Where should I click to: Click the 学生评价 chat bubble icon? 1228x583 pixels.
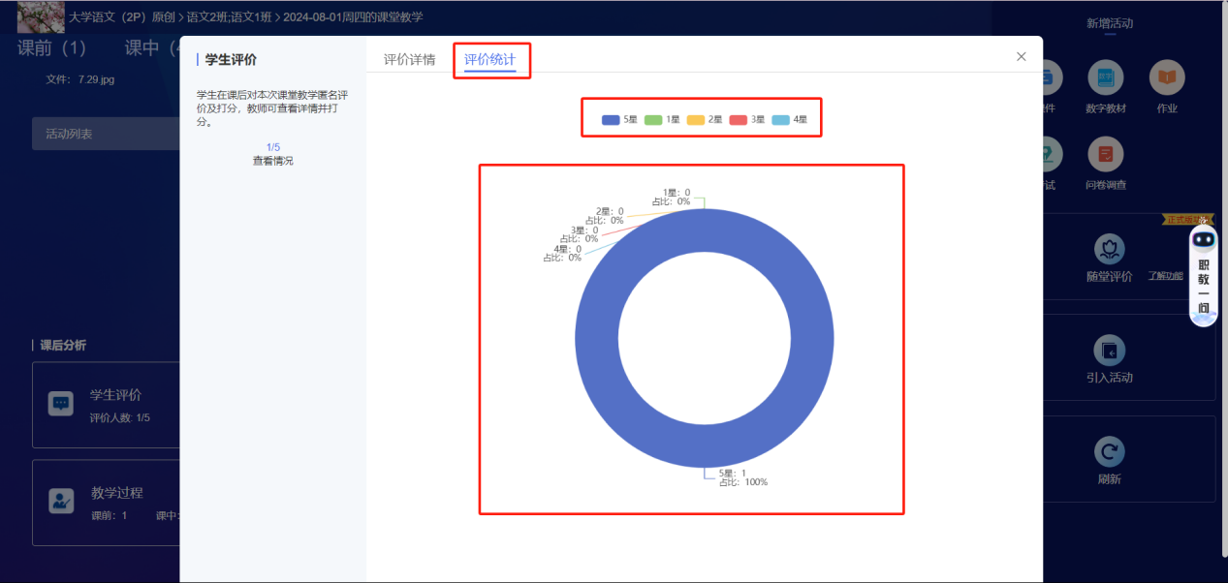pyautogui.click(x=61, y=404)
